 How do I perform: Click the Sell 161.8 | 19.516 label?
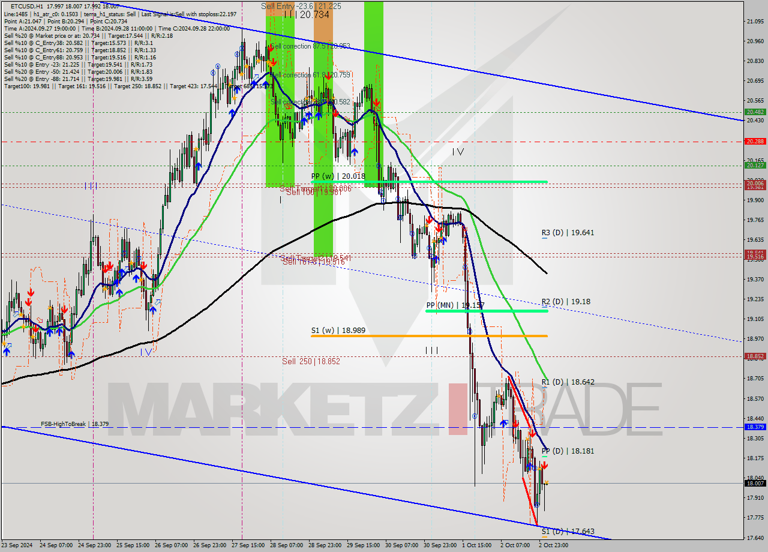click(313, 262)
